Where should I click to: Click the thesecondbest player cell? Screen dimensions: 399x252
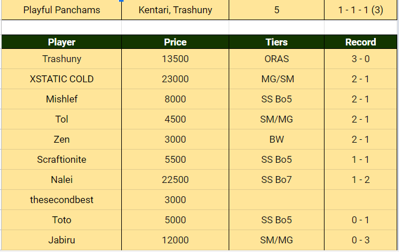62,200
